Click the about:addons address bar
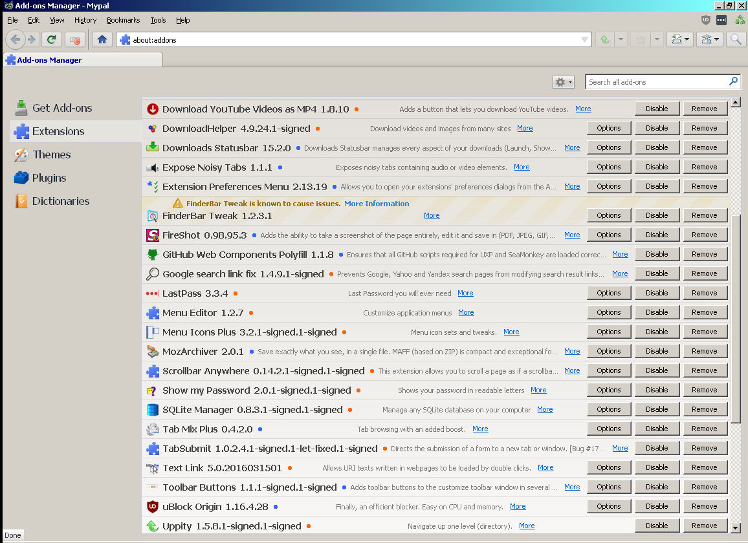Image resolution: width=748 pixels, height=543 pixels. point(353,39)
